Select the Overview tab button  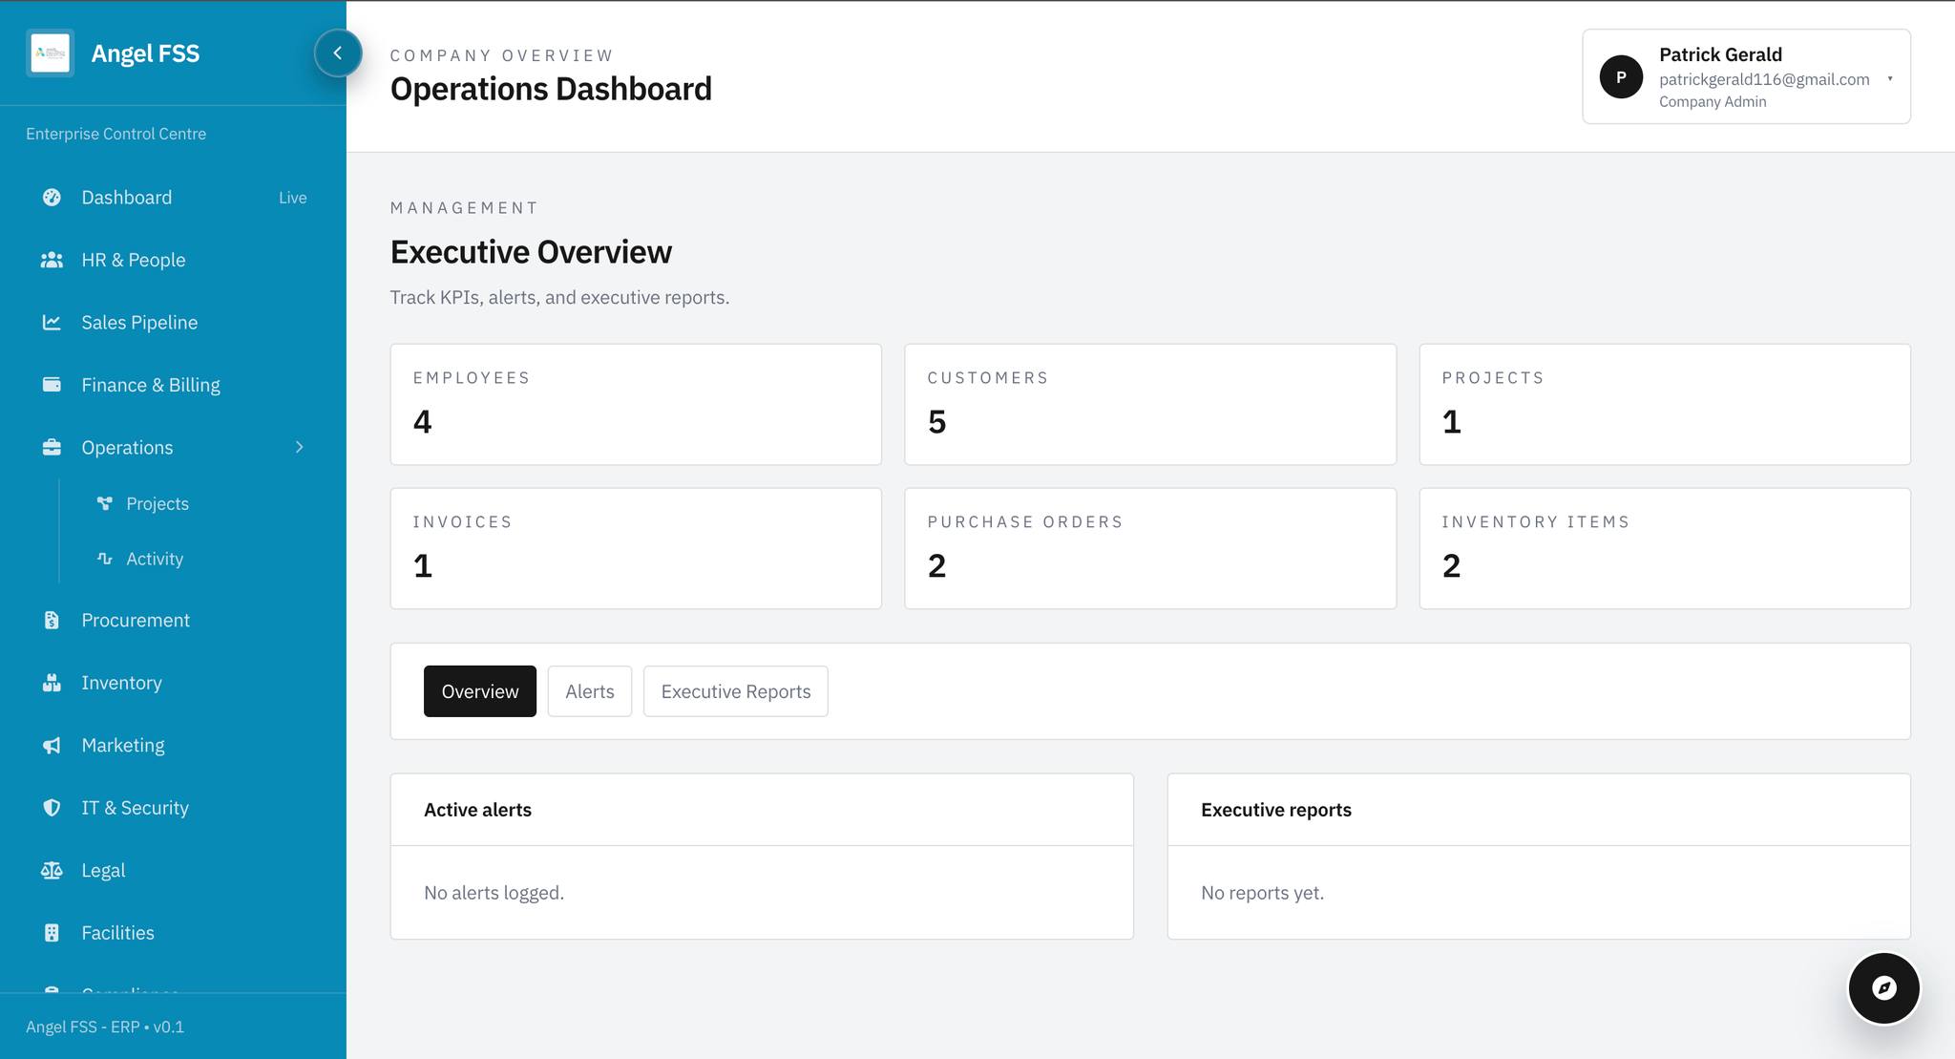[x=479, y=691]
